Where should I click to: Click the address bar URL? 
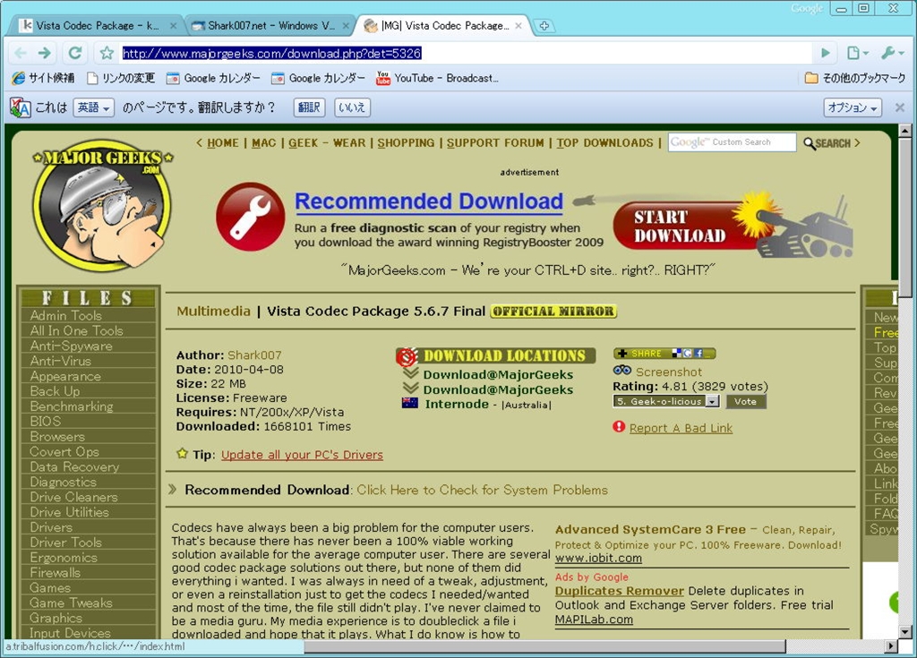tap(271, 53)
